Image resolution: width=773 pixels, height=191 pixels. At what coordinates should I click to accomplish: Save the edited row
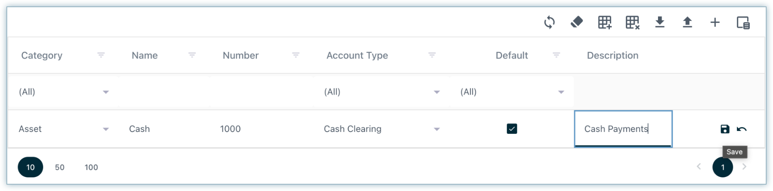click(725, 129)
